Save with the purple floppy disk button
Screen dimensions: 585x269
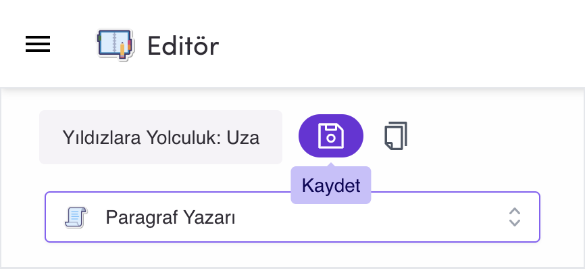(x=331, y=136)
